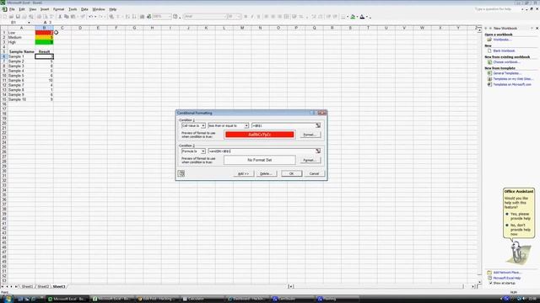Viewport: 540px width, 303px height.
Task: Click the Add >> button
Action: click(244, 173)
